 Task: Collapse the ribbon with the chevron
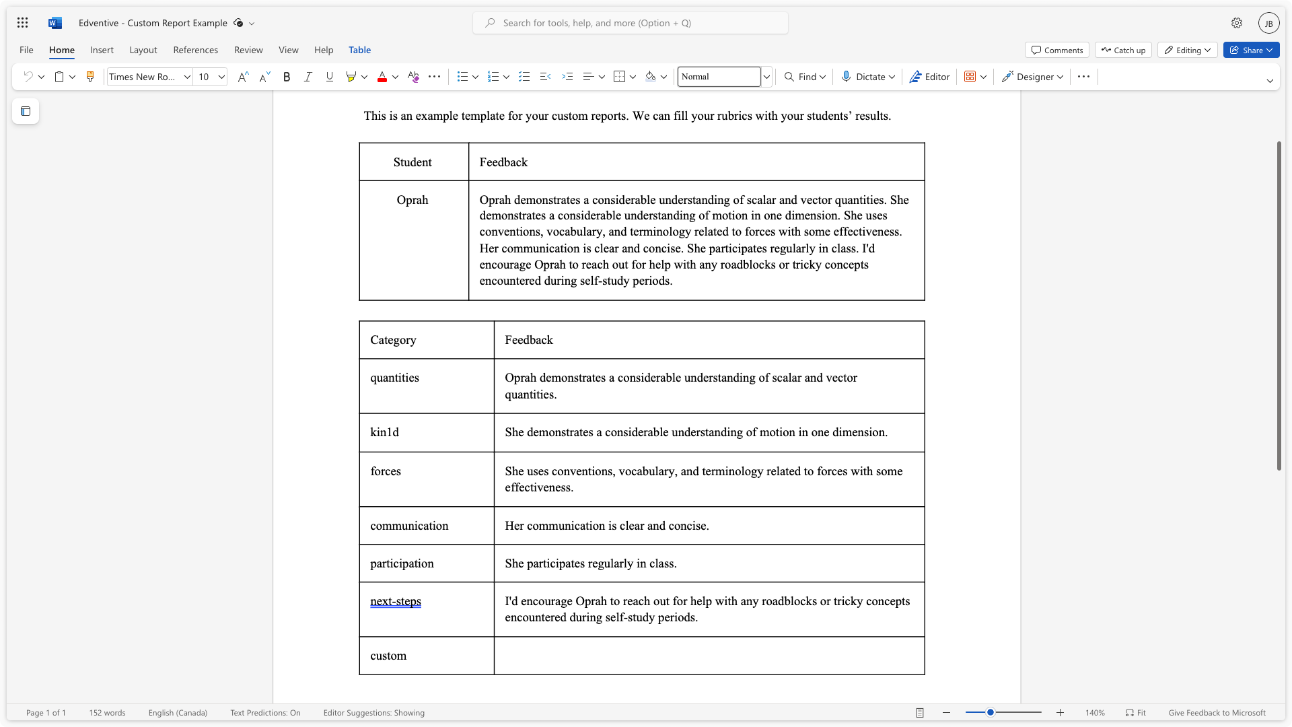click(1270, 81)
